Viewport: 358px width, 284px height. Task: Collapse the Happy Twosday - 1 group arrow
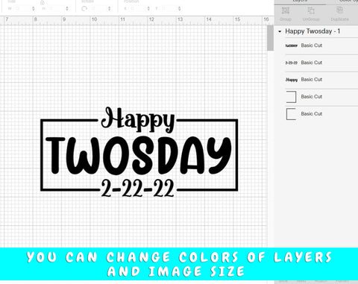(x=280, y=31)
